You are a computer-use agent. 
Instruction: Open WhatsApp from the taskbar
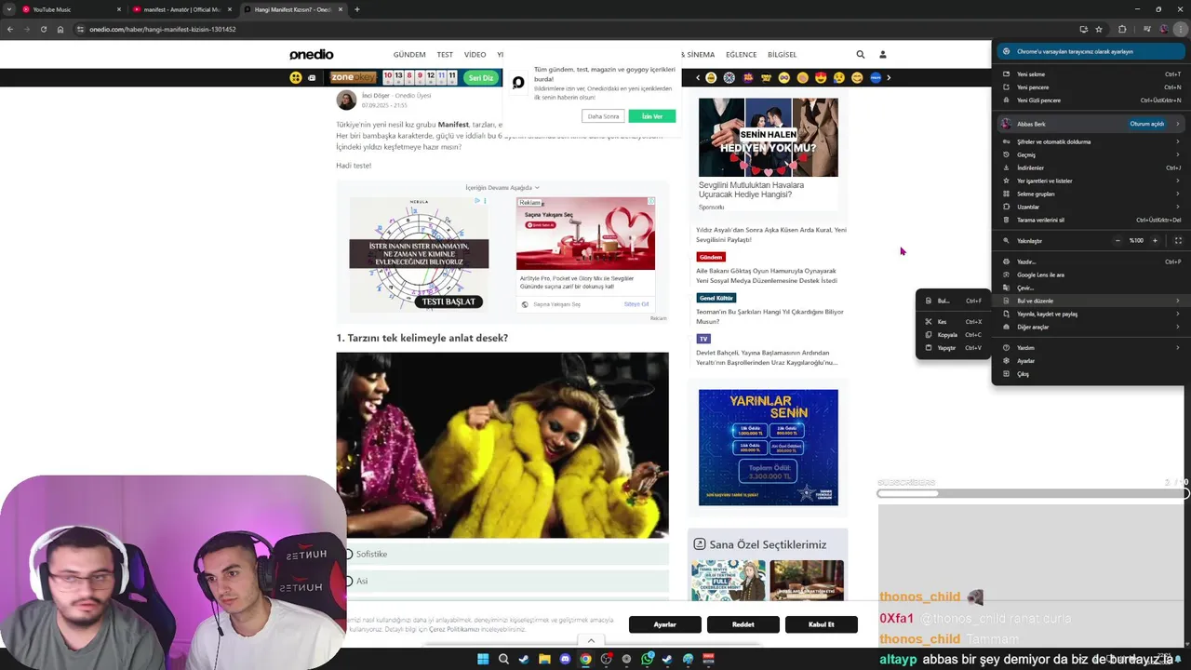[x=647, y=659]
